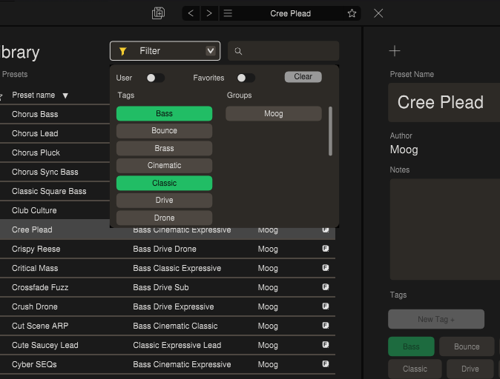
Task: Click the save preset icon in top bar
Action: [158, 13]
